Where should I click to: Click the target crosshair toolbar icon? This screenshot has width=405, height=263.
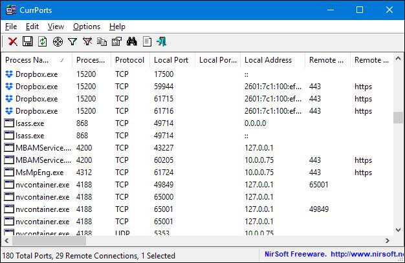click(58, 41)
